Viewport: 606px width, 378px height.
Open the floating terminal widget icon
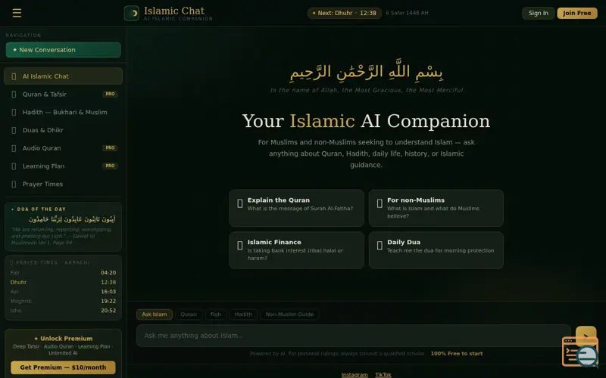[579, 352]
